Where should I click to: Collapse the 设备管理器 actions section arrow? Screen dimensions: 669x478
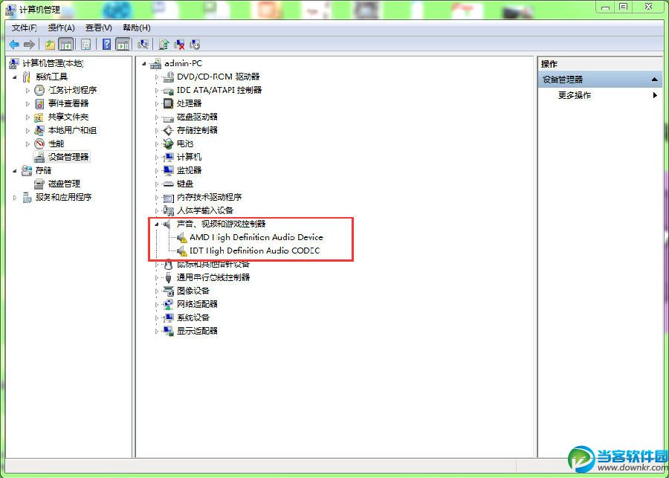(x=654, y=80)
